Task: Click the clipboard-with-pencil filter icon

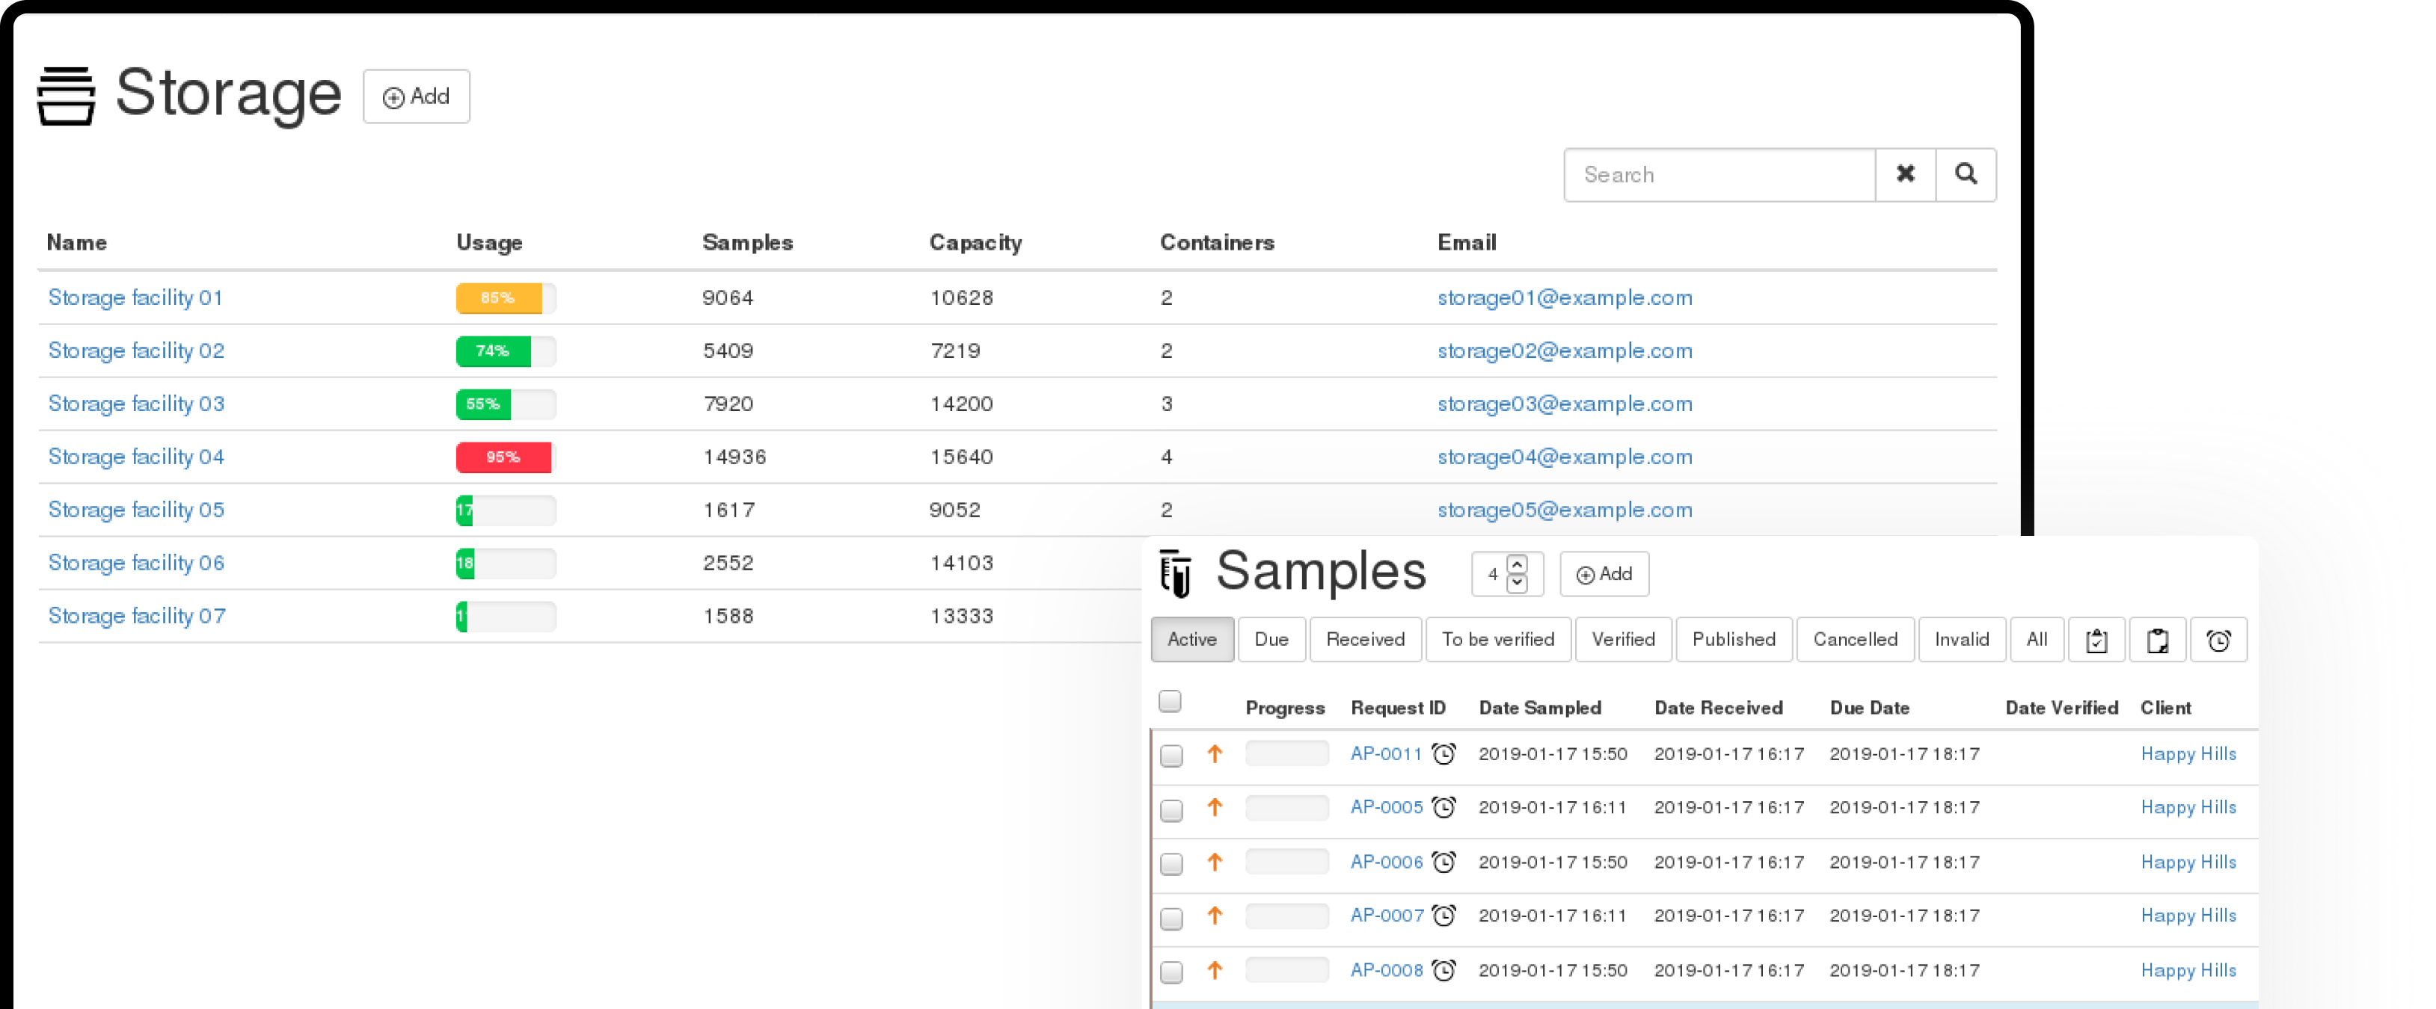Action: point(2157,641)
